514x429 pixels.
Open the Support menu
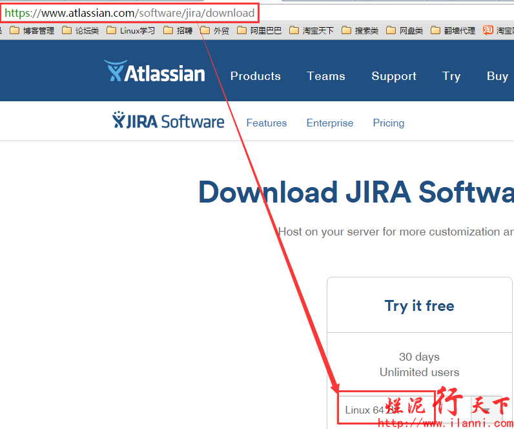(394, 76)
